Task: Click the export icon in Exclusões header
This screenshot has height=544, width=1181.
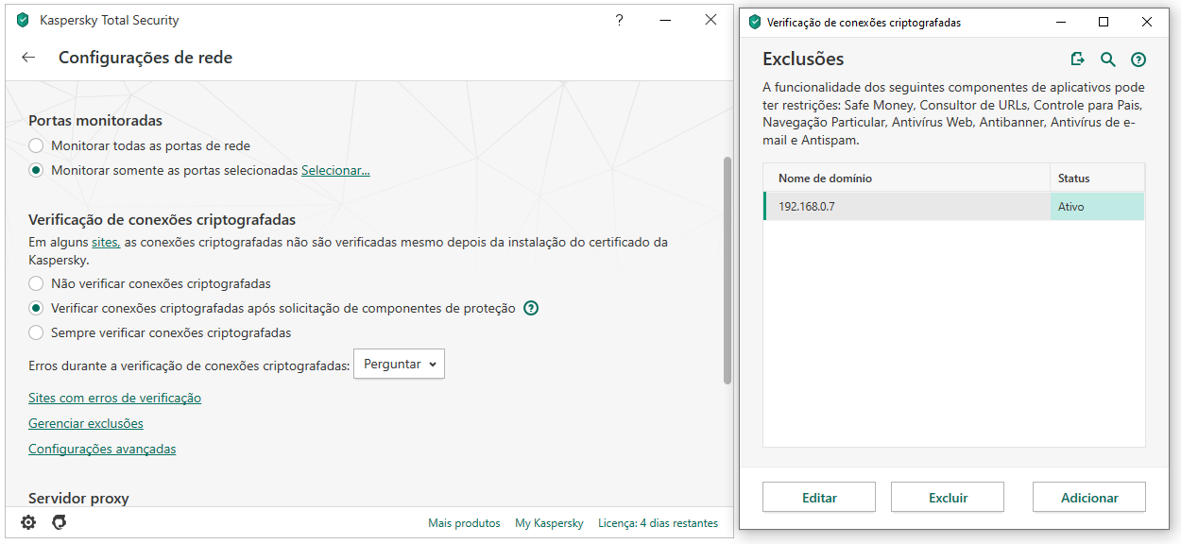Action: (1078, 59)
